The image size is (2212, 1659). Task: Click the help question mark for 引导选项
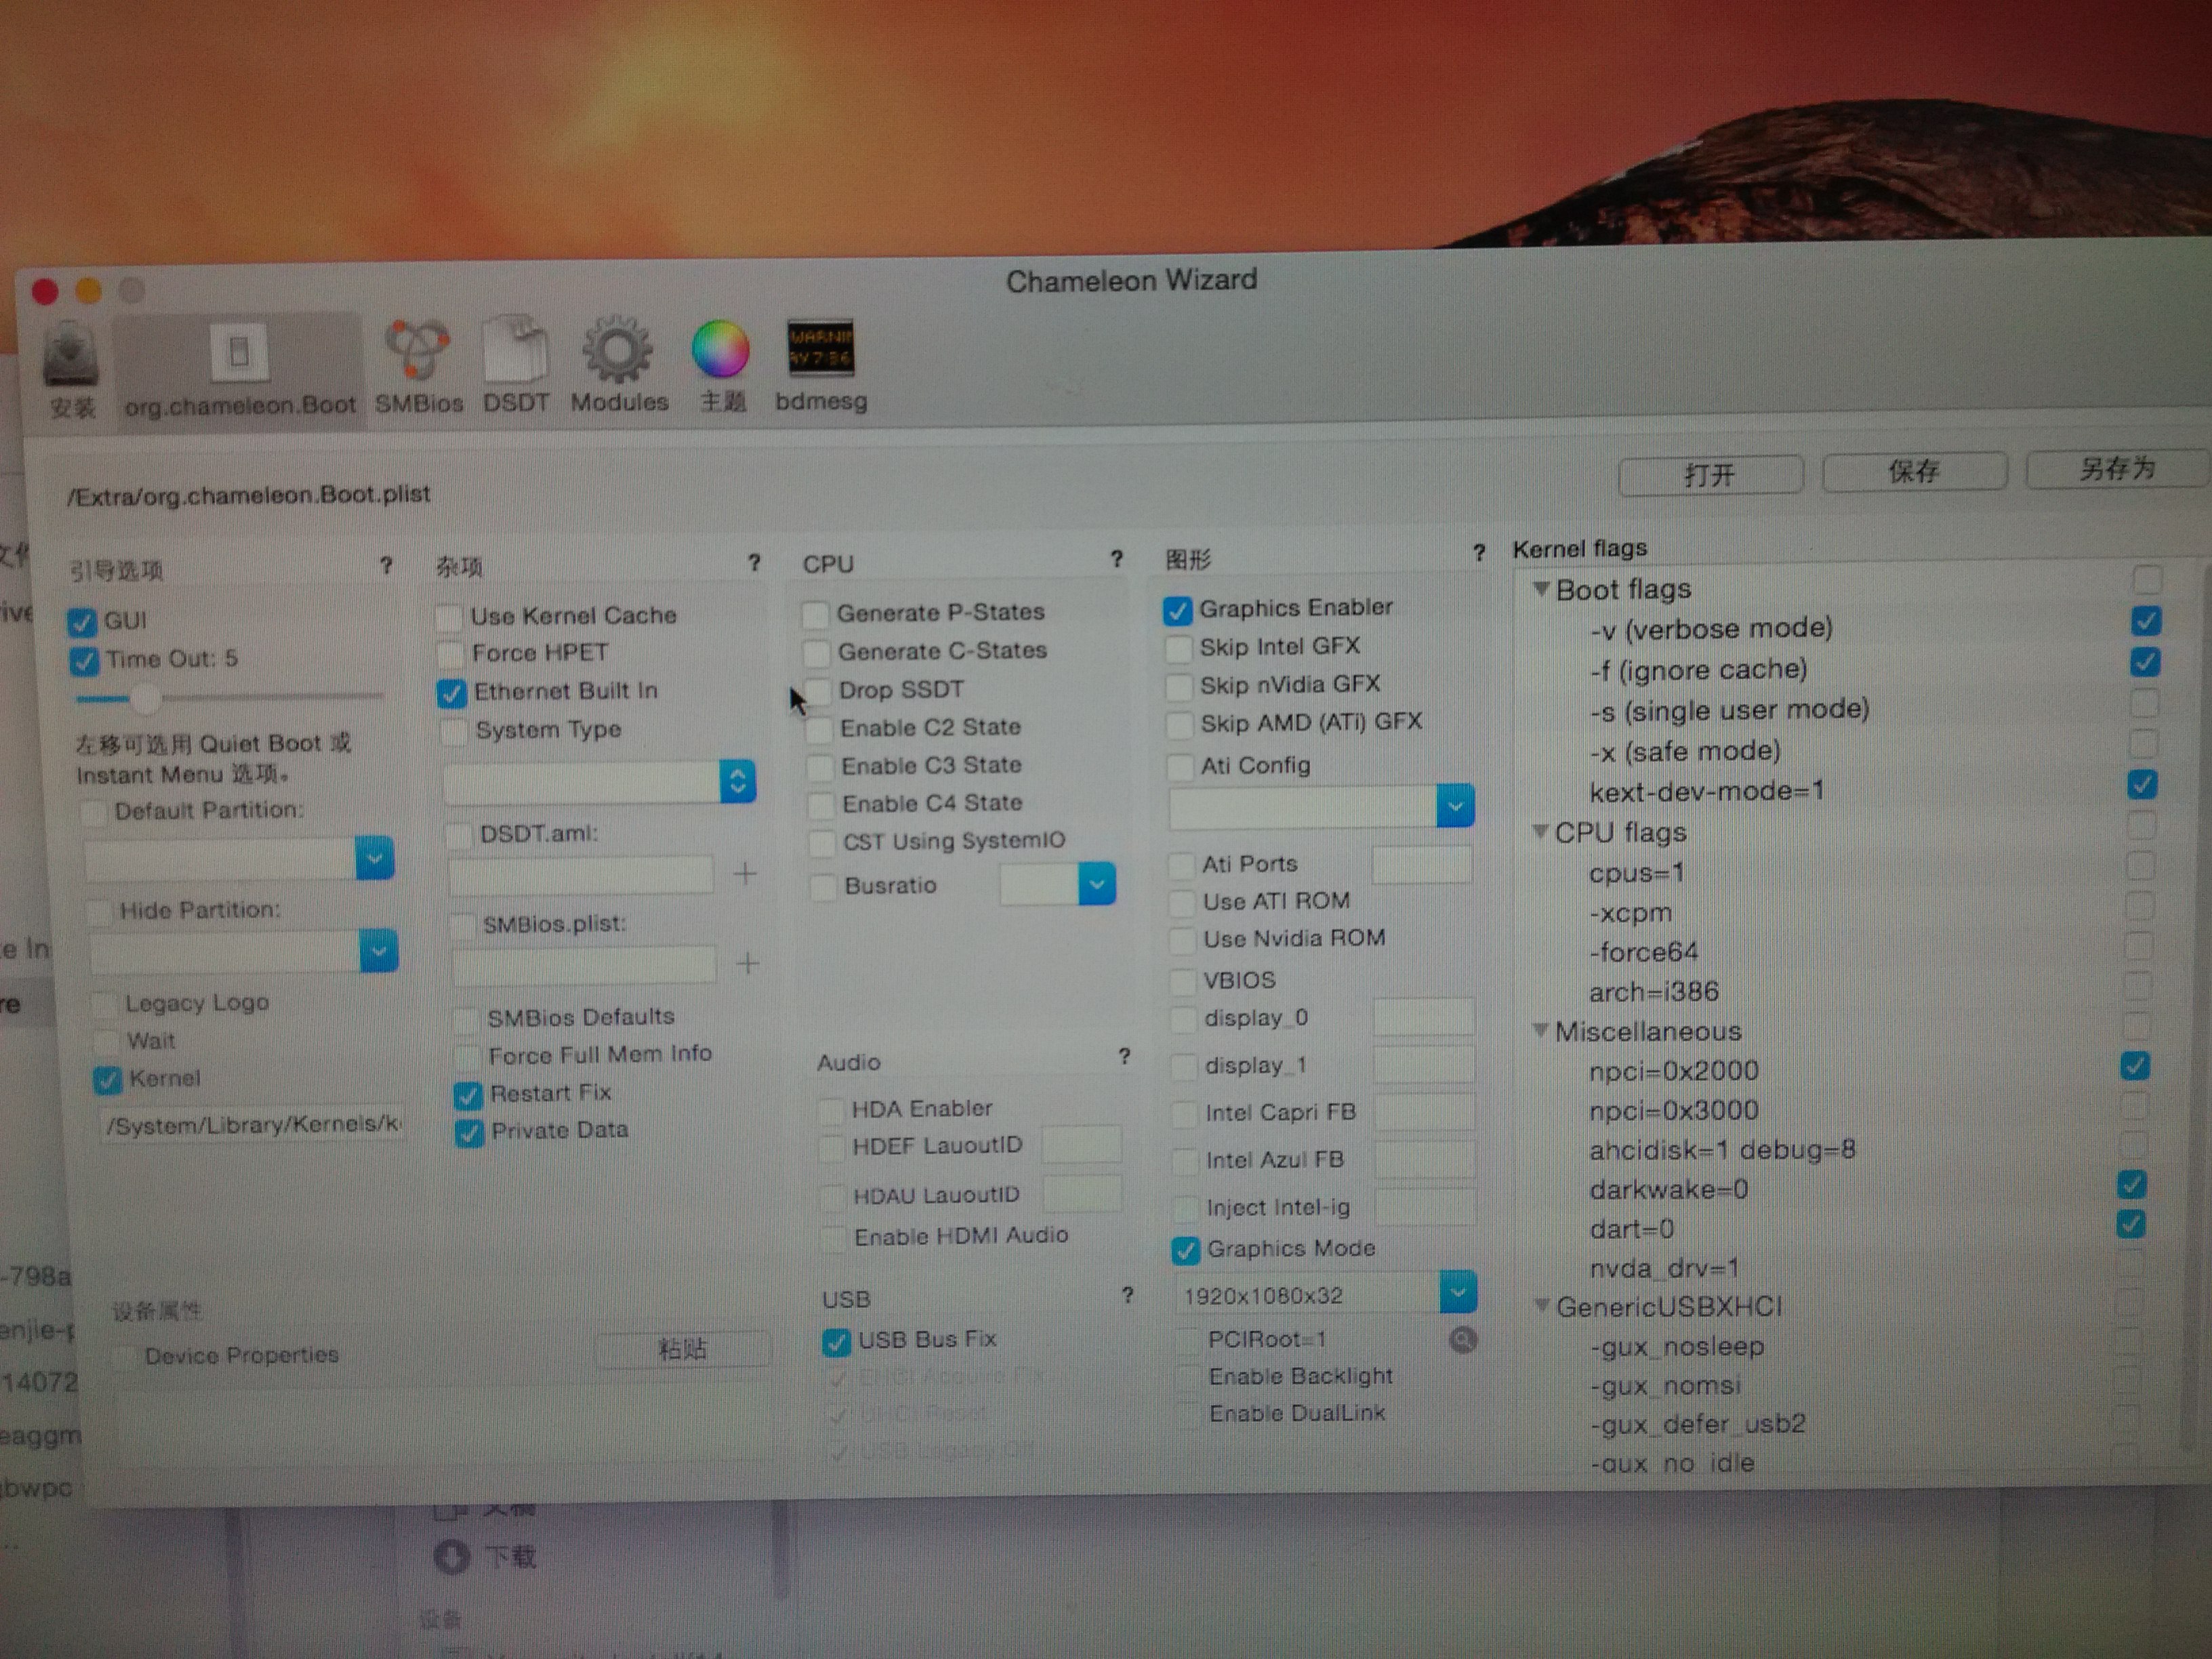pos(386,567)
